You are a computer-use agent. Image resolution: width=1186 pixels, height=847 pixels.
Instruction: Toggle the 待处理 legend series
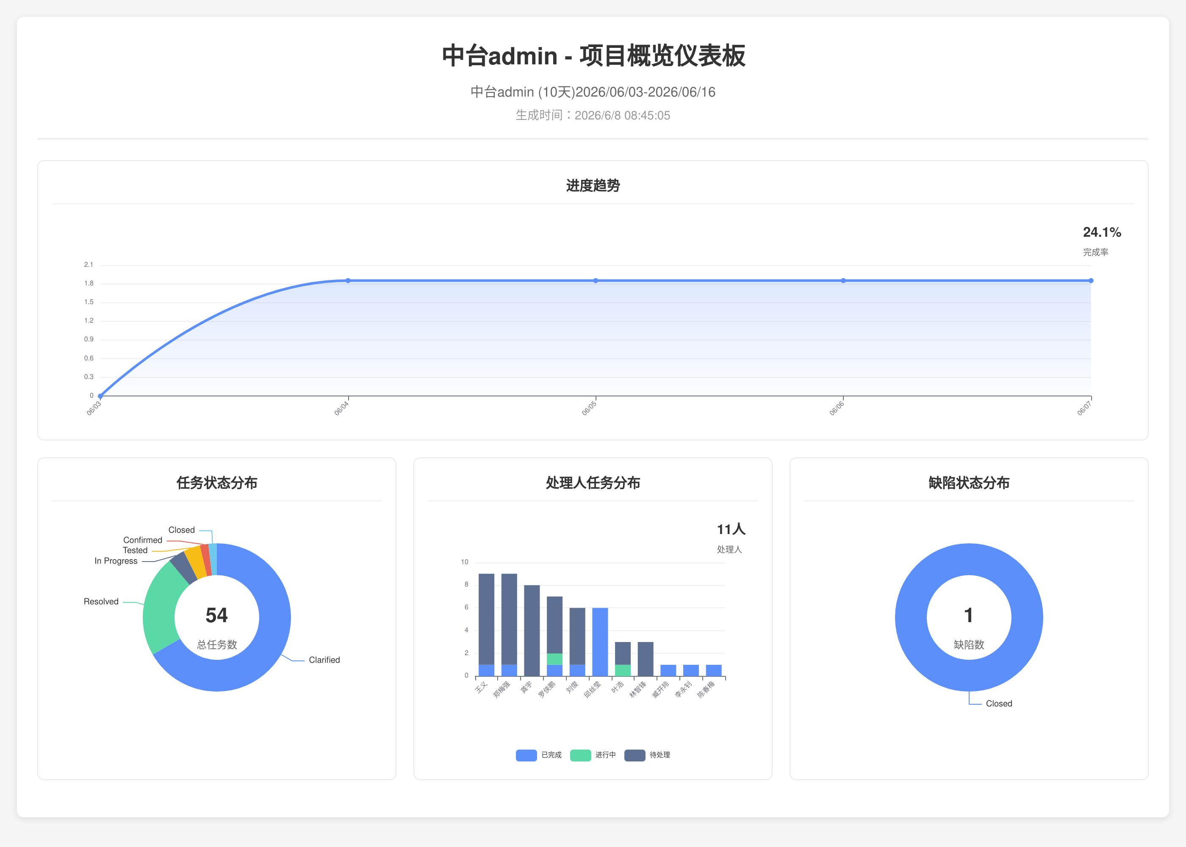point(647,755)
